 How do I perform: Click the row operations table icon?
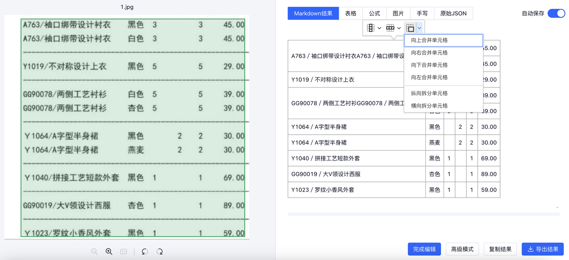[x=390, y=28]
